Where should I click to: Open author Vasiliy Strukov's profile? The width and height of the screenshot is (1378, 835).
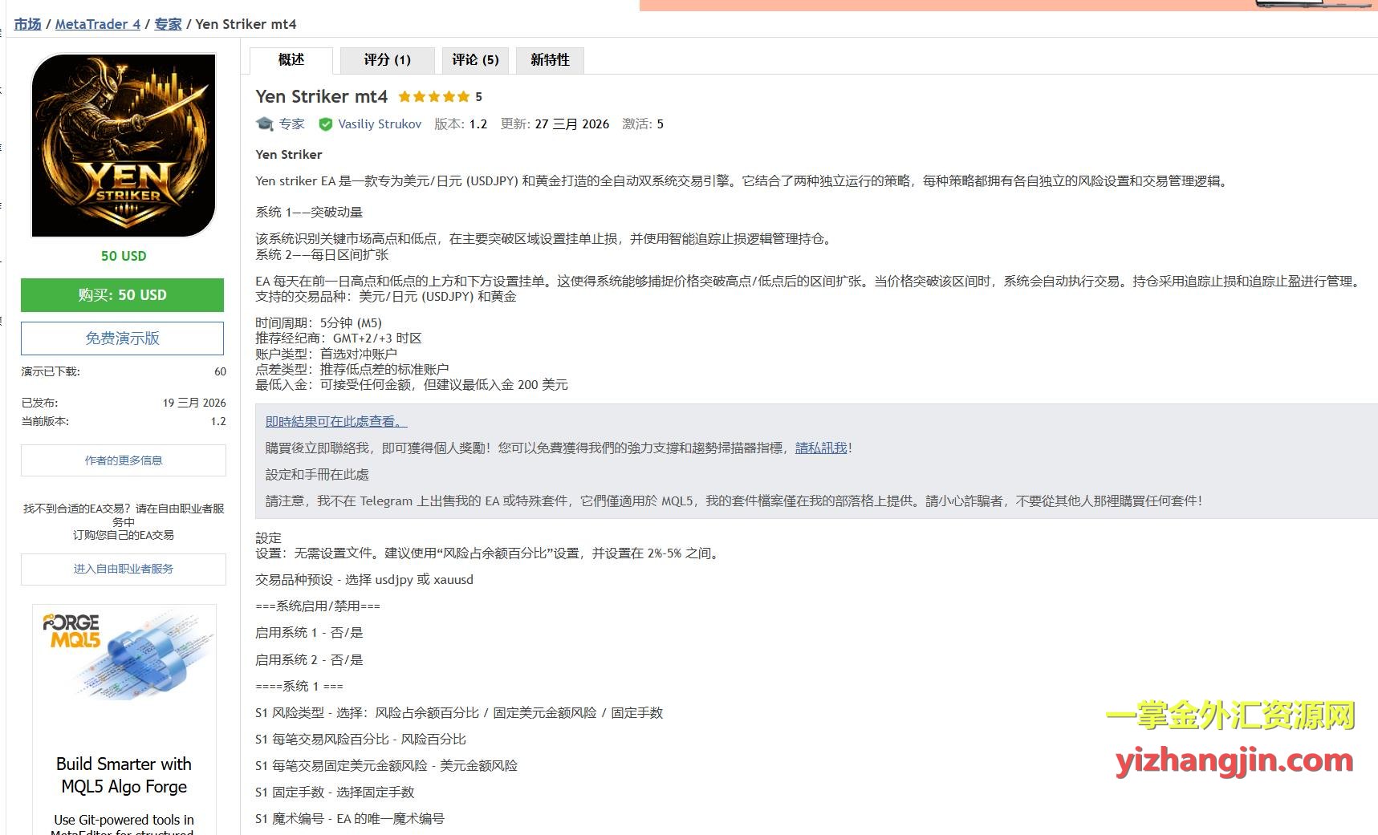click(380, 124)
